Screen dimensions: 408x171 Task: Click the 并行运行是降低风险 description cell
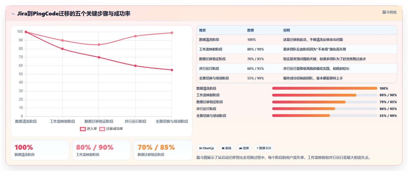[x=316, y=69]
